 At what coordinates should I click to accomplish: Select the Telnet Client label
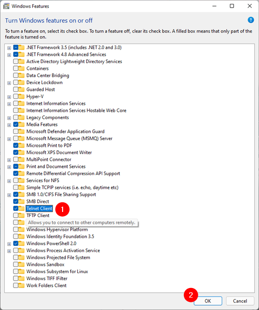[39, 209]
